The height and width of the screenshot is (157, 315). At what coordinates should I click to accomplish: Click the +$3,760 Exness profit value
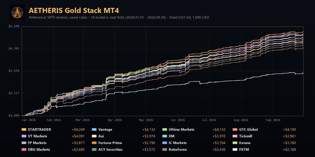tap(289, 143)
